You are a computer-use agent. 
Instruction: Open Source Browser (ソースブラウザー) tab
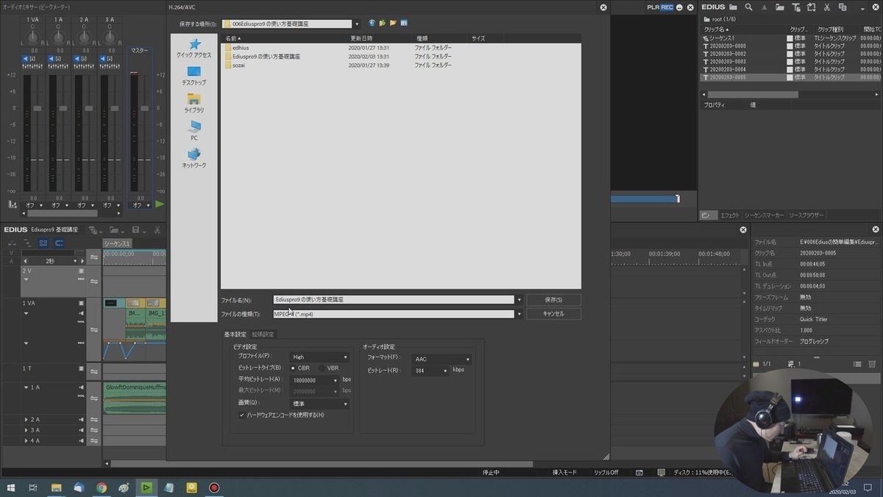point(806,215)
